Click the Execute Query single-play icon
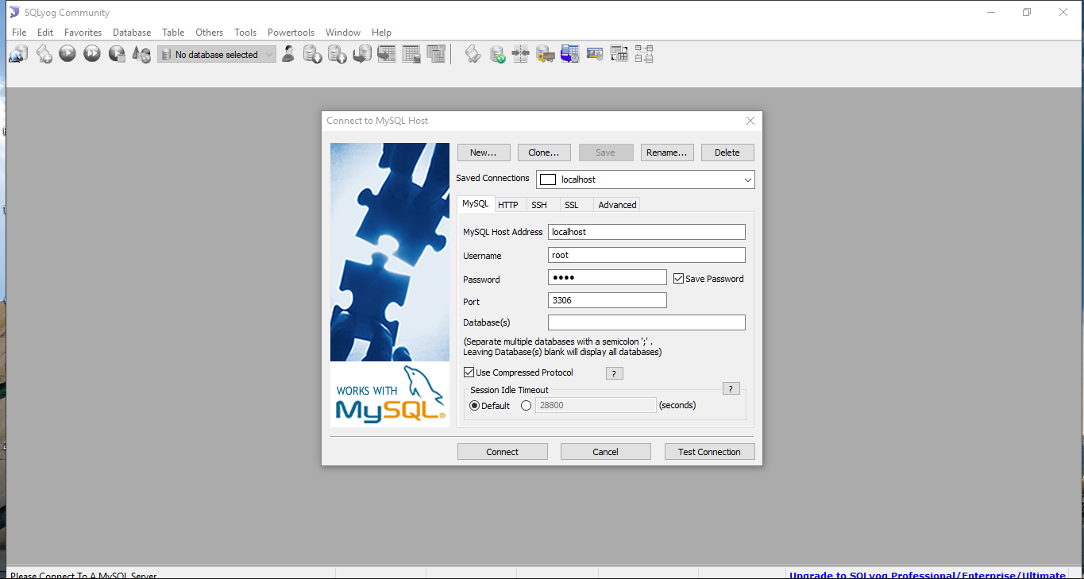 pyautogui.click(x=68, y=54)
